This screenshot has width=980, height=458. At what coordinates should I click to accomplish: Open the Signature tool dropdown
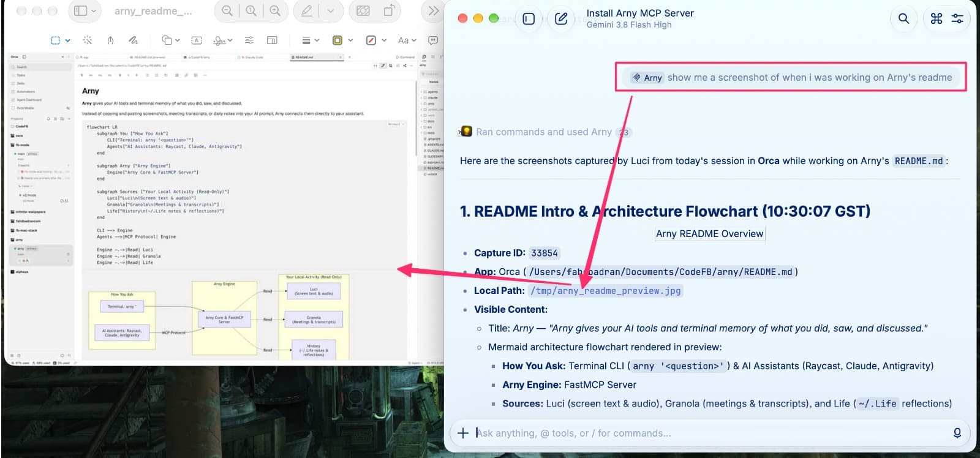(222, 40)
